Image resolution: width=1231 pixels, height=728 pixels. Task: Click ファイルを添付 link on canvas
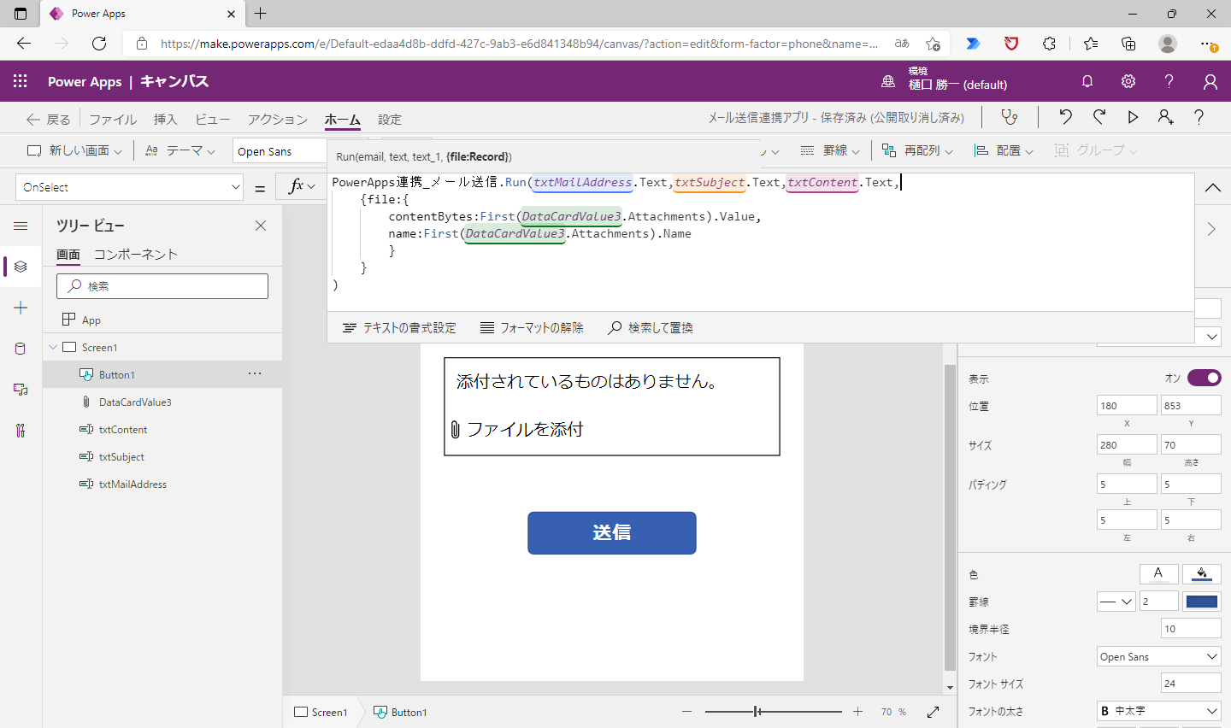[x=525, y=429]
